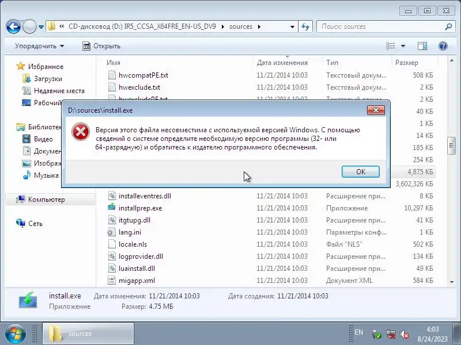Maximize the Explorer window
The height and width of the screenshot is (345, 461).
427,11
